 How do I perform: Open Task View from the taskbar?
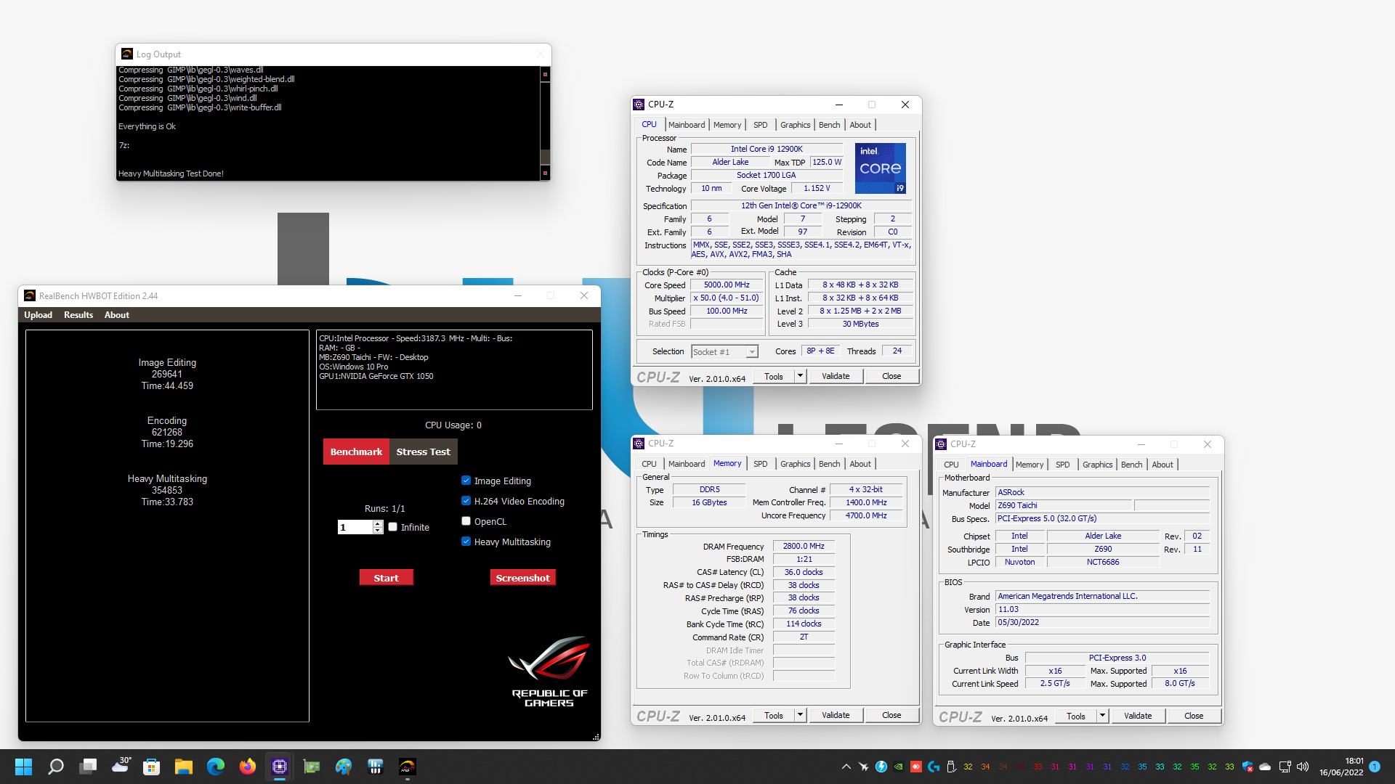pos(89,767)
